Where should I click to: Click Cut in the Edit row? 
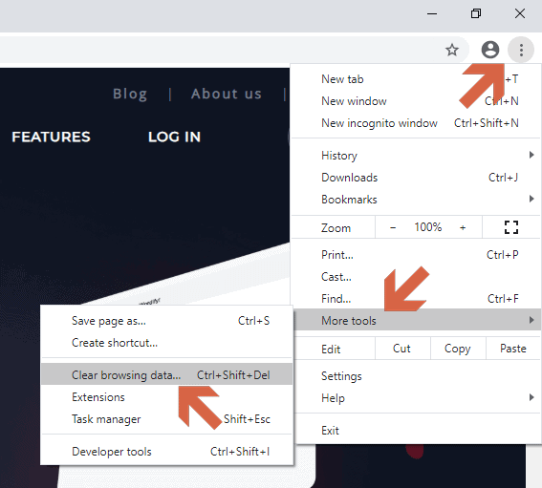click(401, 349)
